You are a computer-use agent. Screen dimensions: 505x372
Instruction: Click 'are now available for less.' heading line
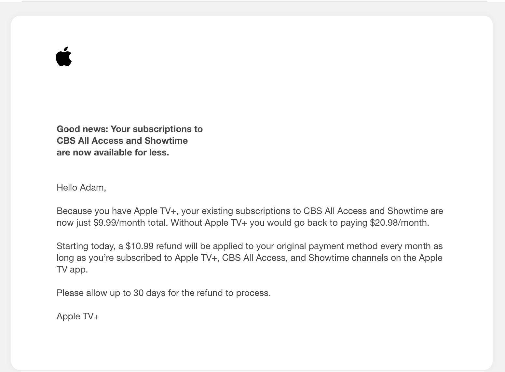113,153
